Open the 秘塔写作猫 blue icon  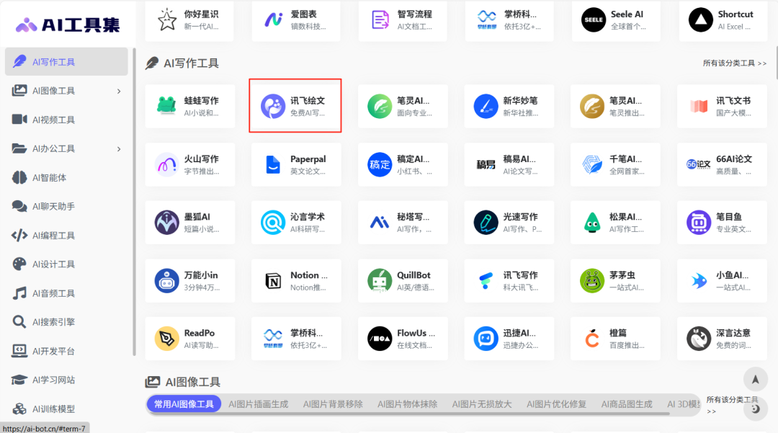[x=380, y=222]
